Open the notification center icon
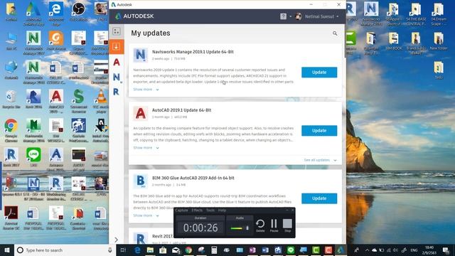Image resolution: width=455 pixels, height=256 pixels. (446, 250)
